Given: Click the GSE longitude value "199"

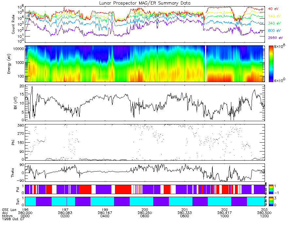Looking at the screenshot, I should pos(105,210).
